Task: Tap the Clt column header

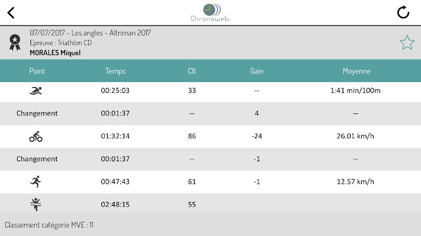Action: (191, 71)
